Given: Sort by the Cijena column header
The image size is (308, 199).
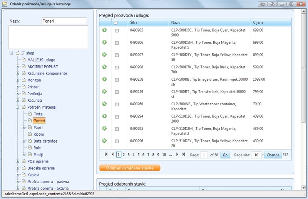Looking at the screenshot, I should click(258, 22).
